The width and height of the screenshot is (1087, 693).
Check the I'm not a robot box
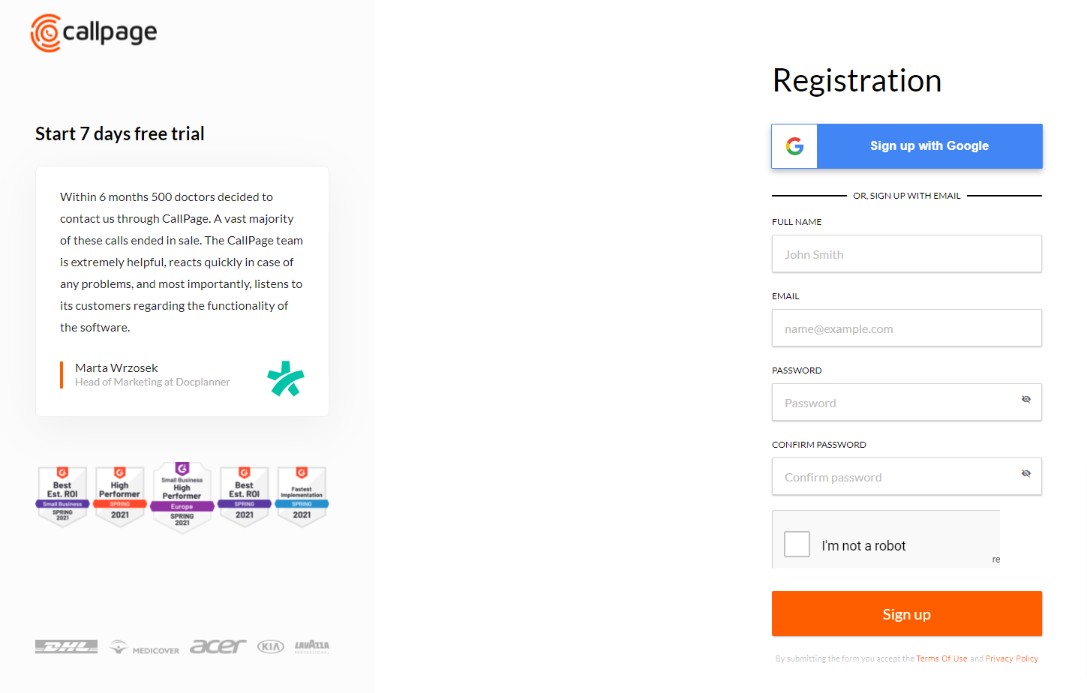pos(797,544)
